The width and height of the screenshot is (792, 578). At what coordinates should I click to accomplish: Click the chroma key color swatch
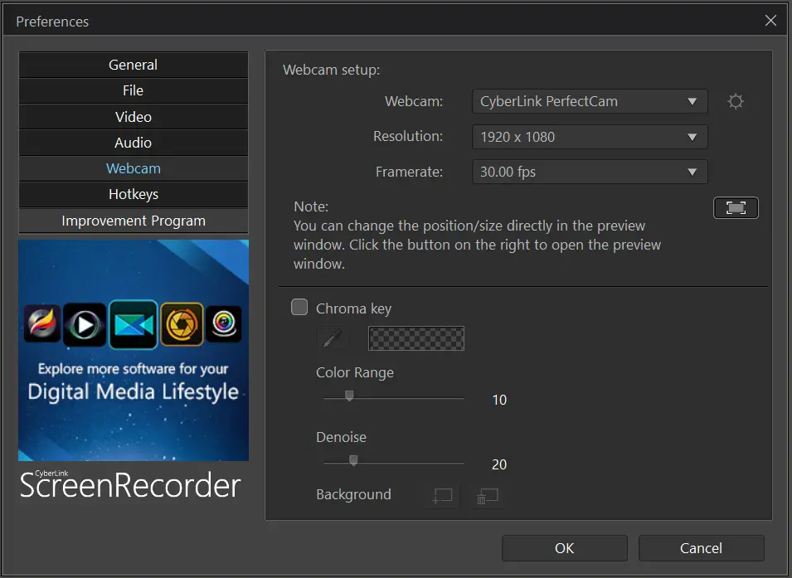coord(415,338)
